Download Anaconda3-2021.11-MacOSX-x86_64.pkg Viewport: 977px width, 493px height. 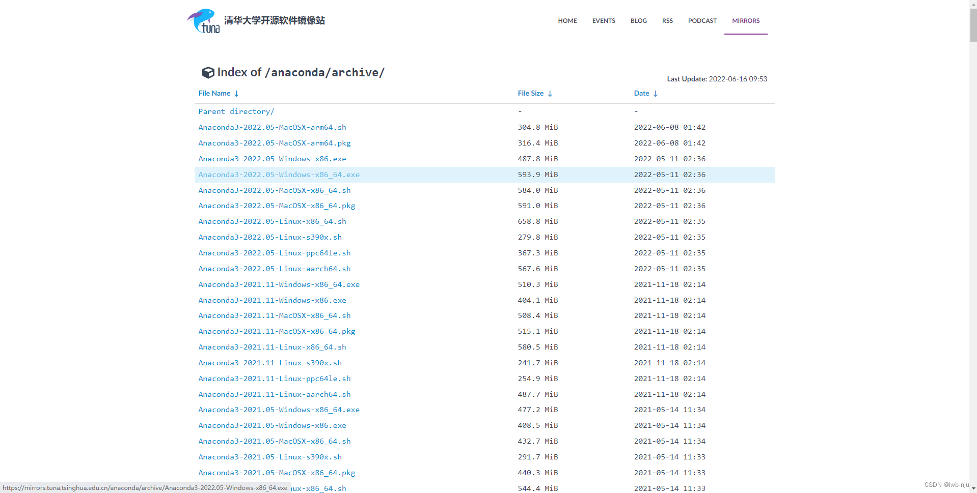[x=277, y=331]
